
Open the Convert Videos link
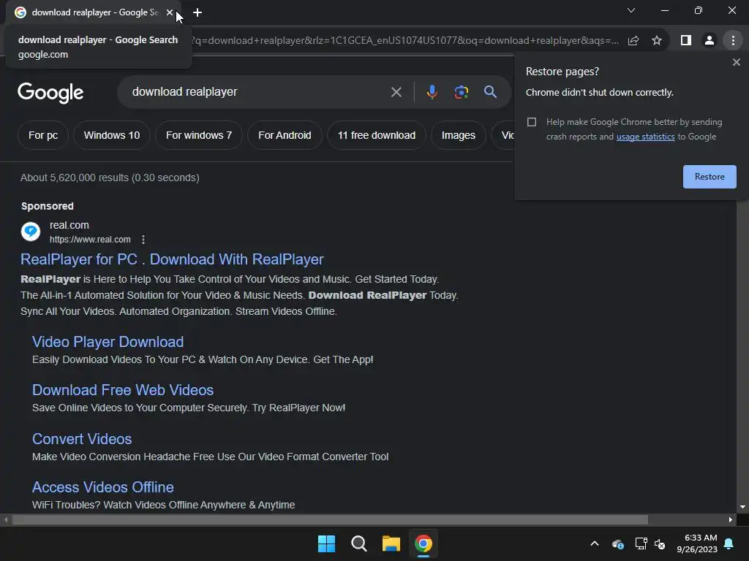coord(82,439)
